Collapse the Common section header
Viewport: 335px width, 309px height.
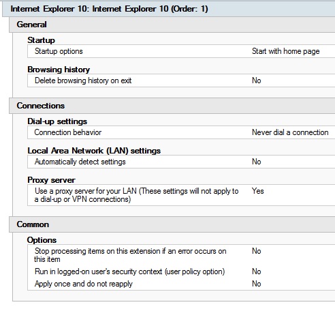(172, 224)
